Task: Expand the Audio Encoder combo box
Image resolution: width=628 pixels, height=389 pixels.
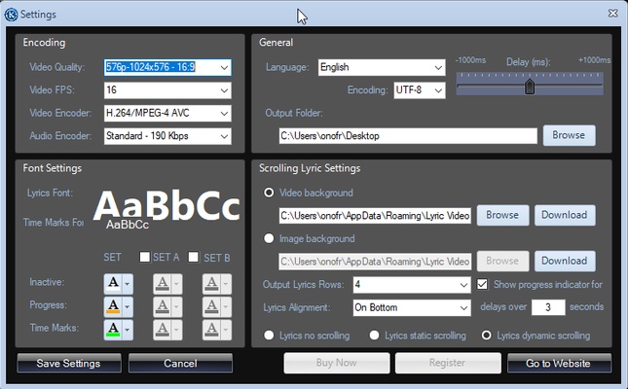Action: pyautogui.click(x=167, y=136)
